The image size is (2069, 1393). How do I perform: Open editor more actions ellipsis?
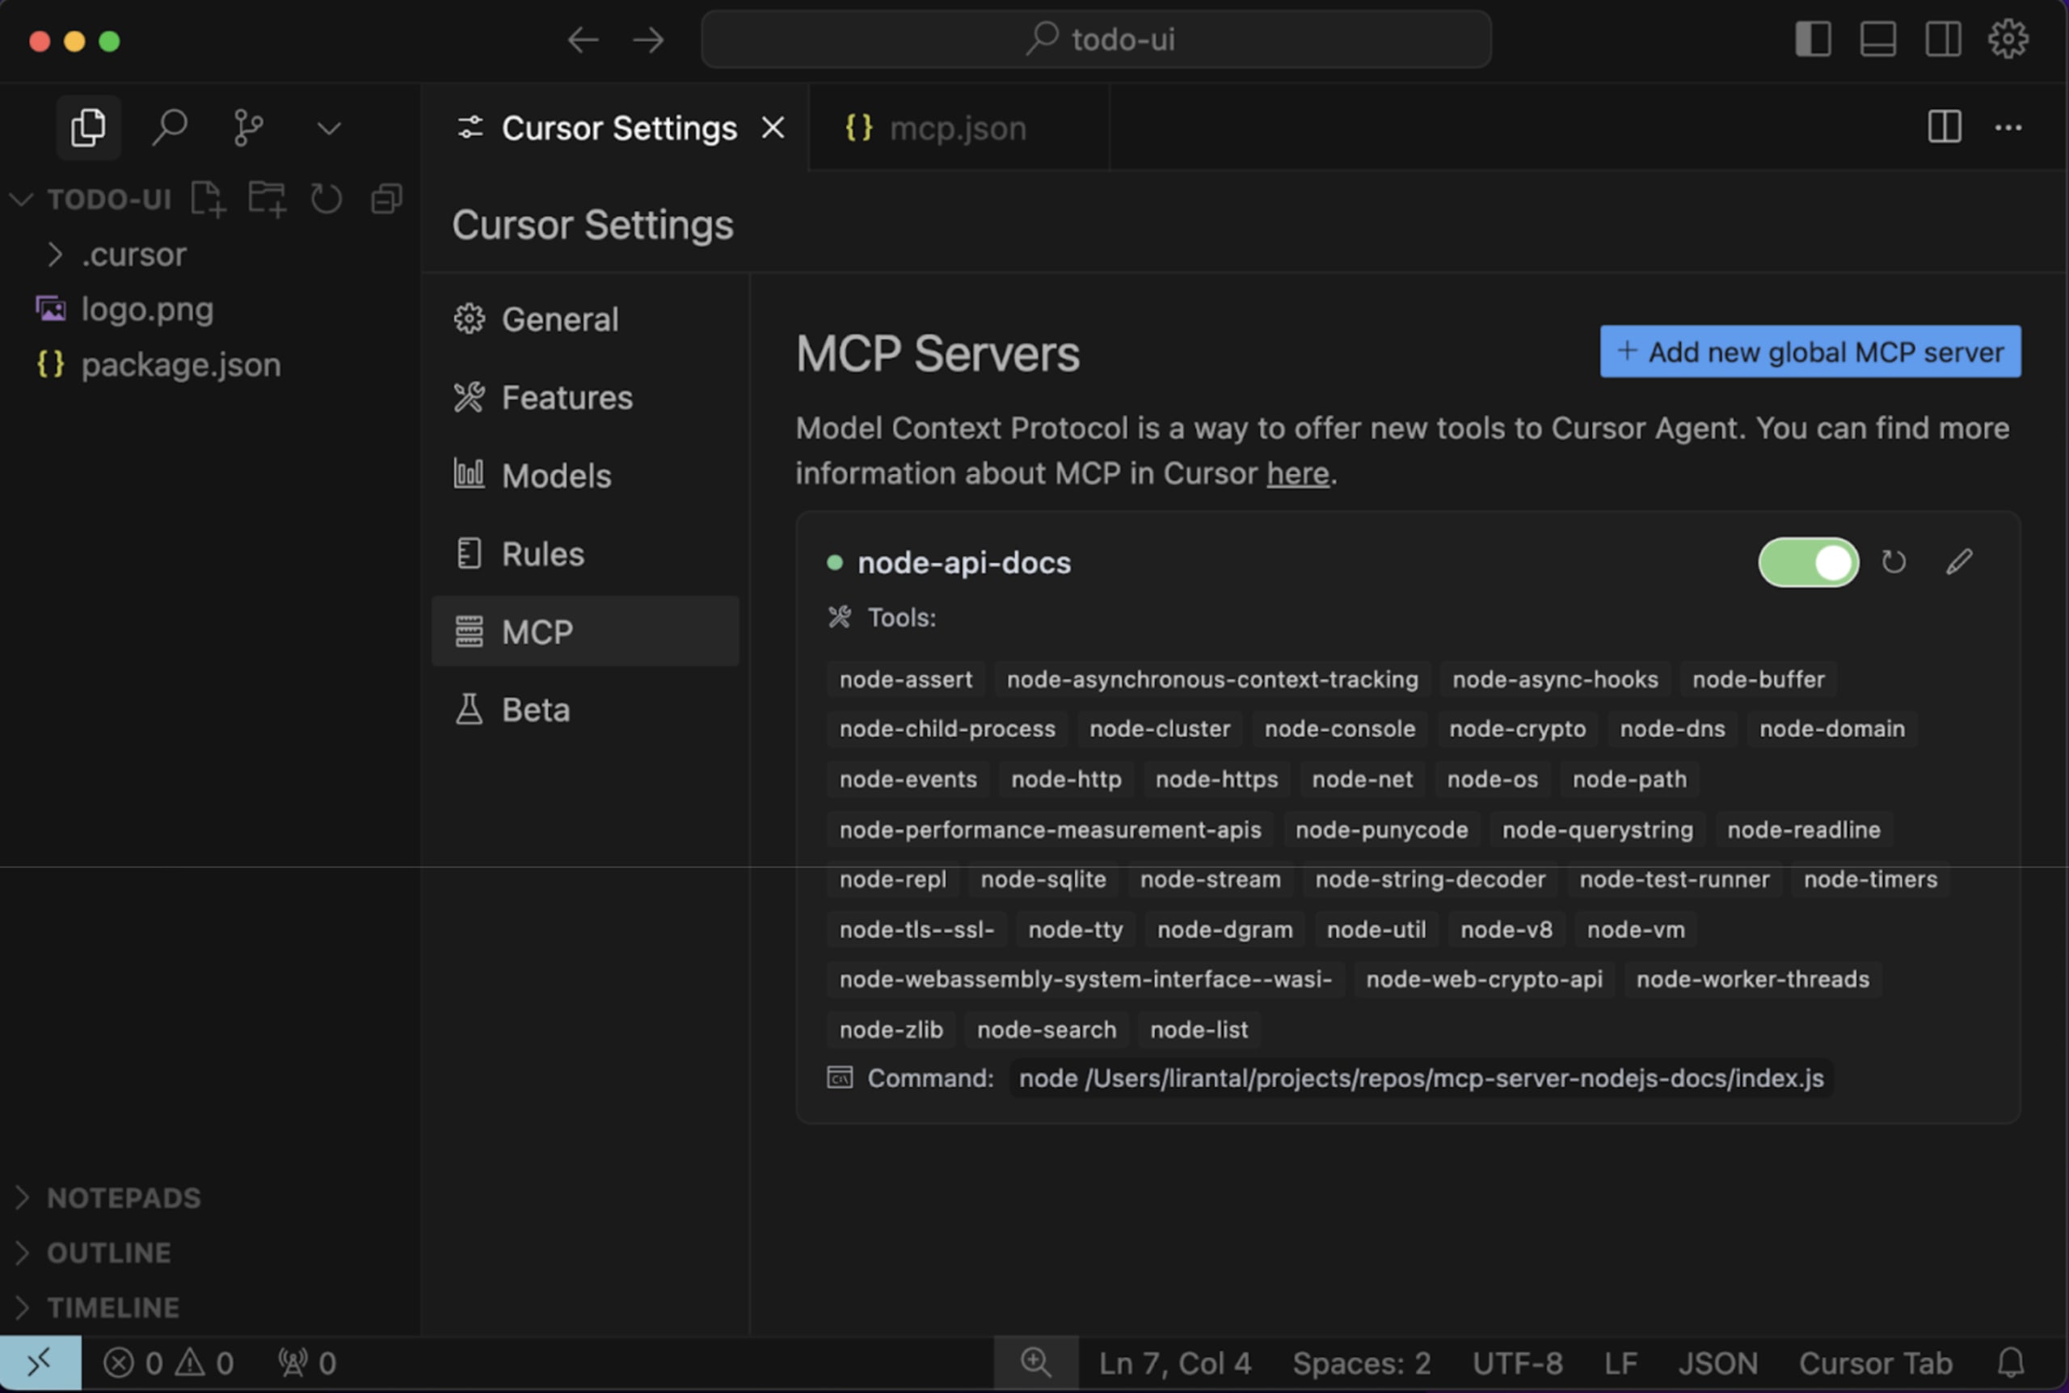click(x=2008, y=128)
